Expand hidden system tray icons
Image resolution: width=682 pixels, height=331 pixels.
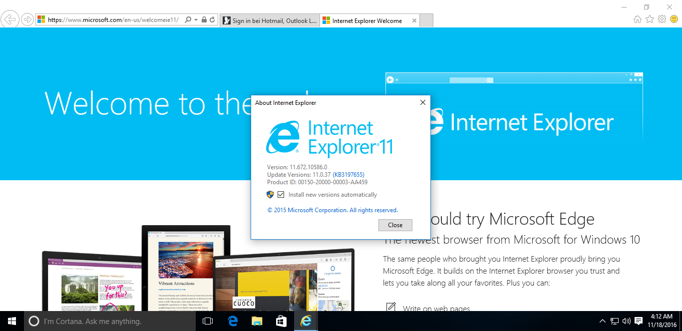click(603, 321)
